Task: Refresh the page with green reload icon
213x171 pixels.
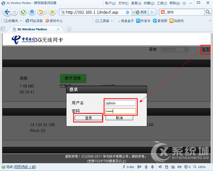Action: [23, 12]
